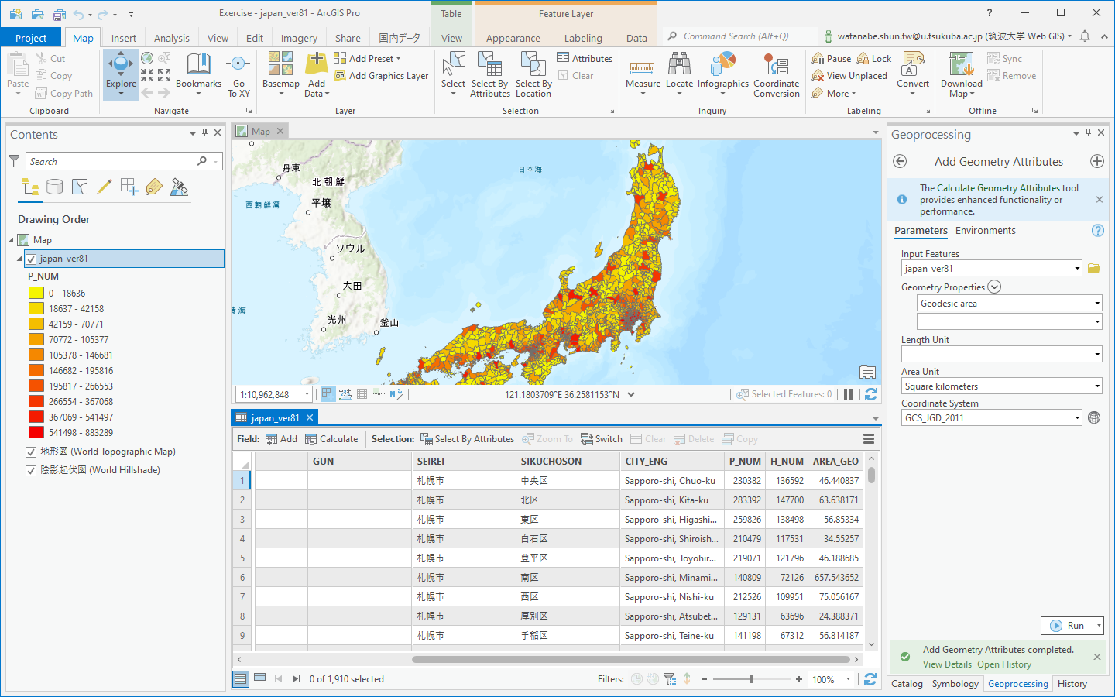The image size is (1115, 697).
Task: Open Select By Attributes in ribbon
Action: (x=490, y=74)
